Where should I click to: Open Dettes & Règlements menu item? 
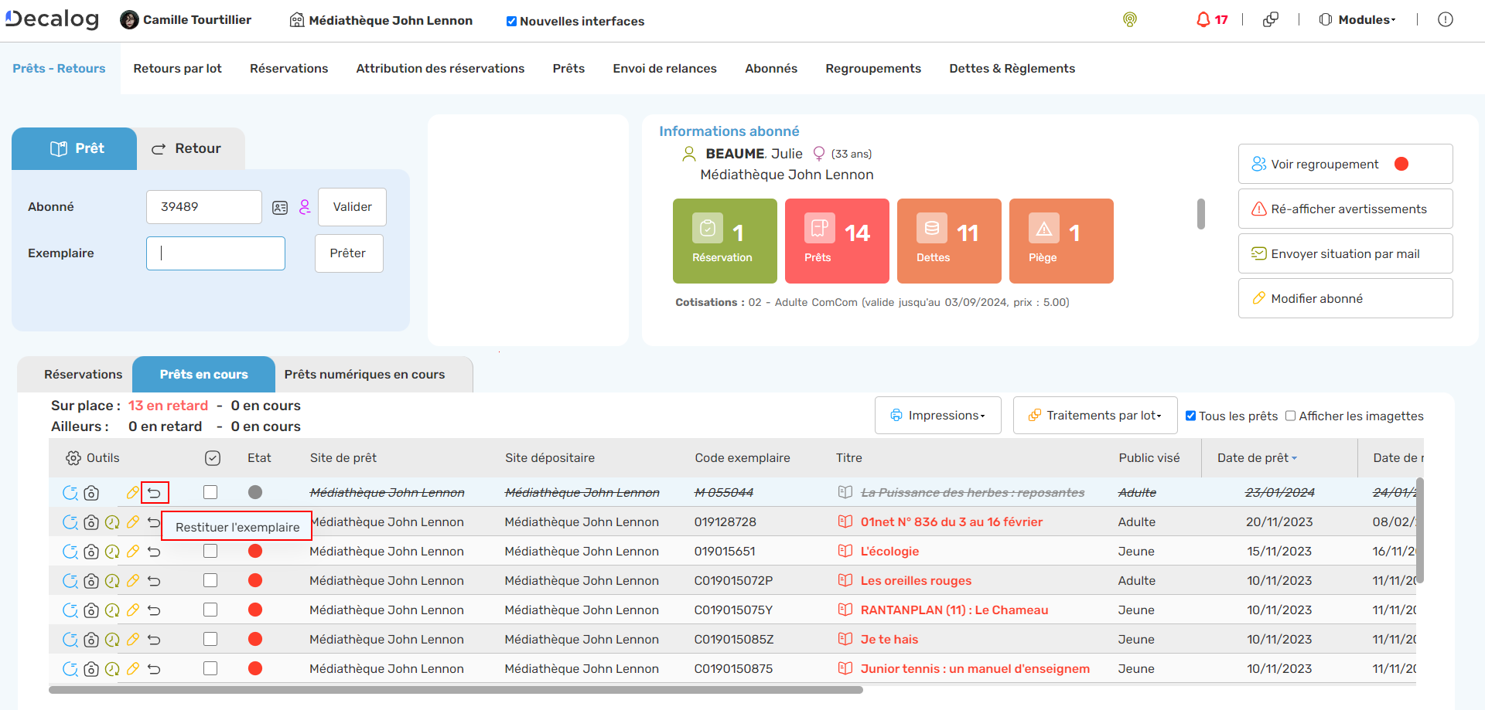pos(1012,69)
